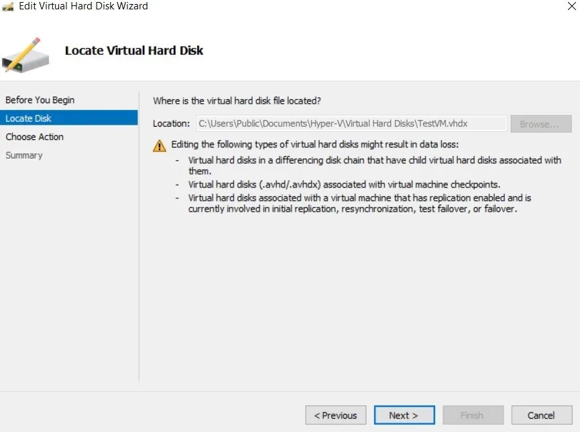Go back with the Previous button

click(336, 415)
